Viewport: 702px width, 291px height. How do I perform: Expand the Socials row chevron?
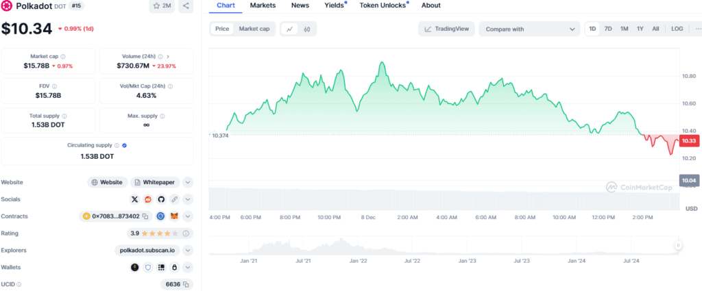point(188,199)
